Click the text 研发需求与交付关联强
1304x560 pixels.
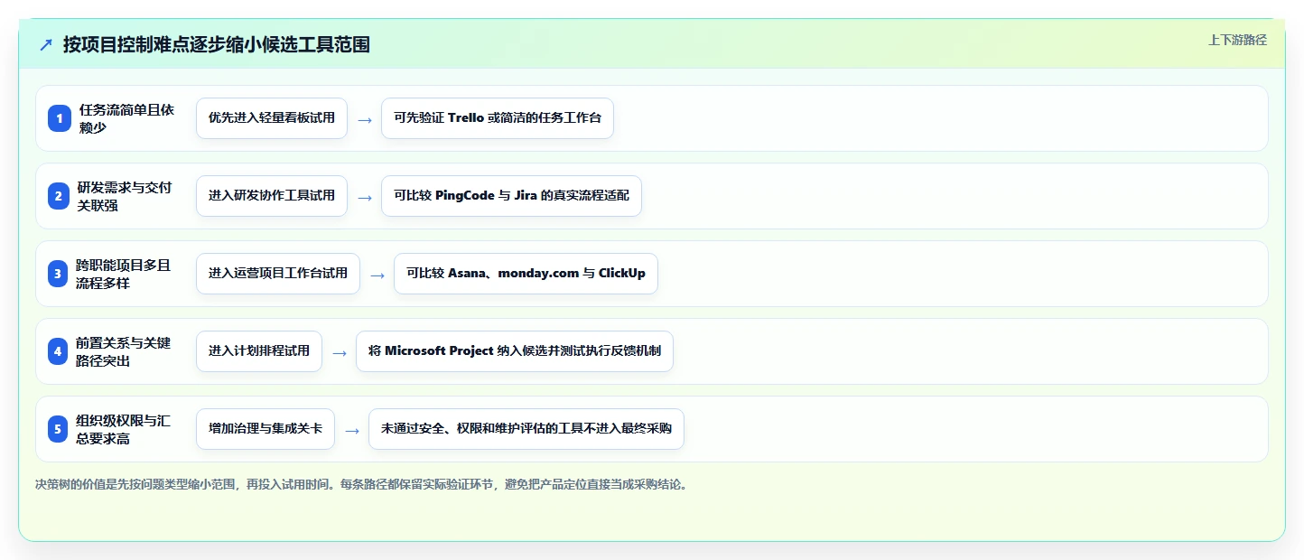[x=125, y=196]
